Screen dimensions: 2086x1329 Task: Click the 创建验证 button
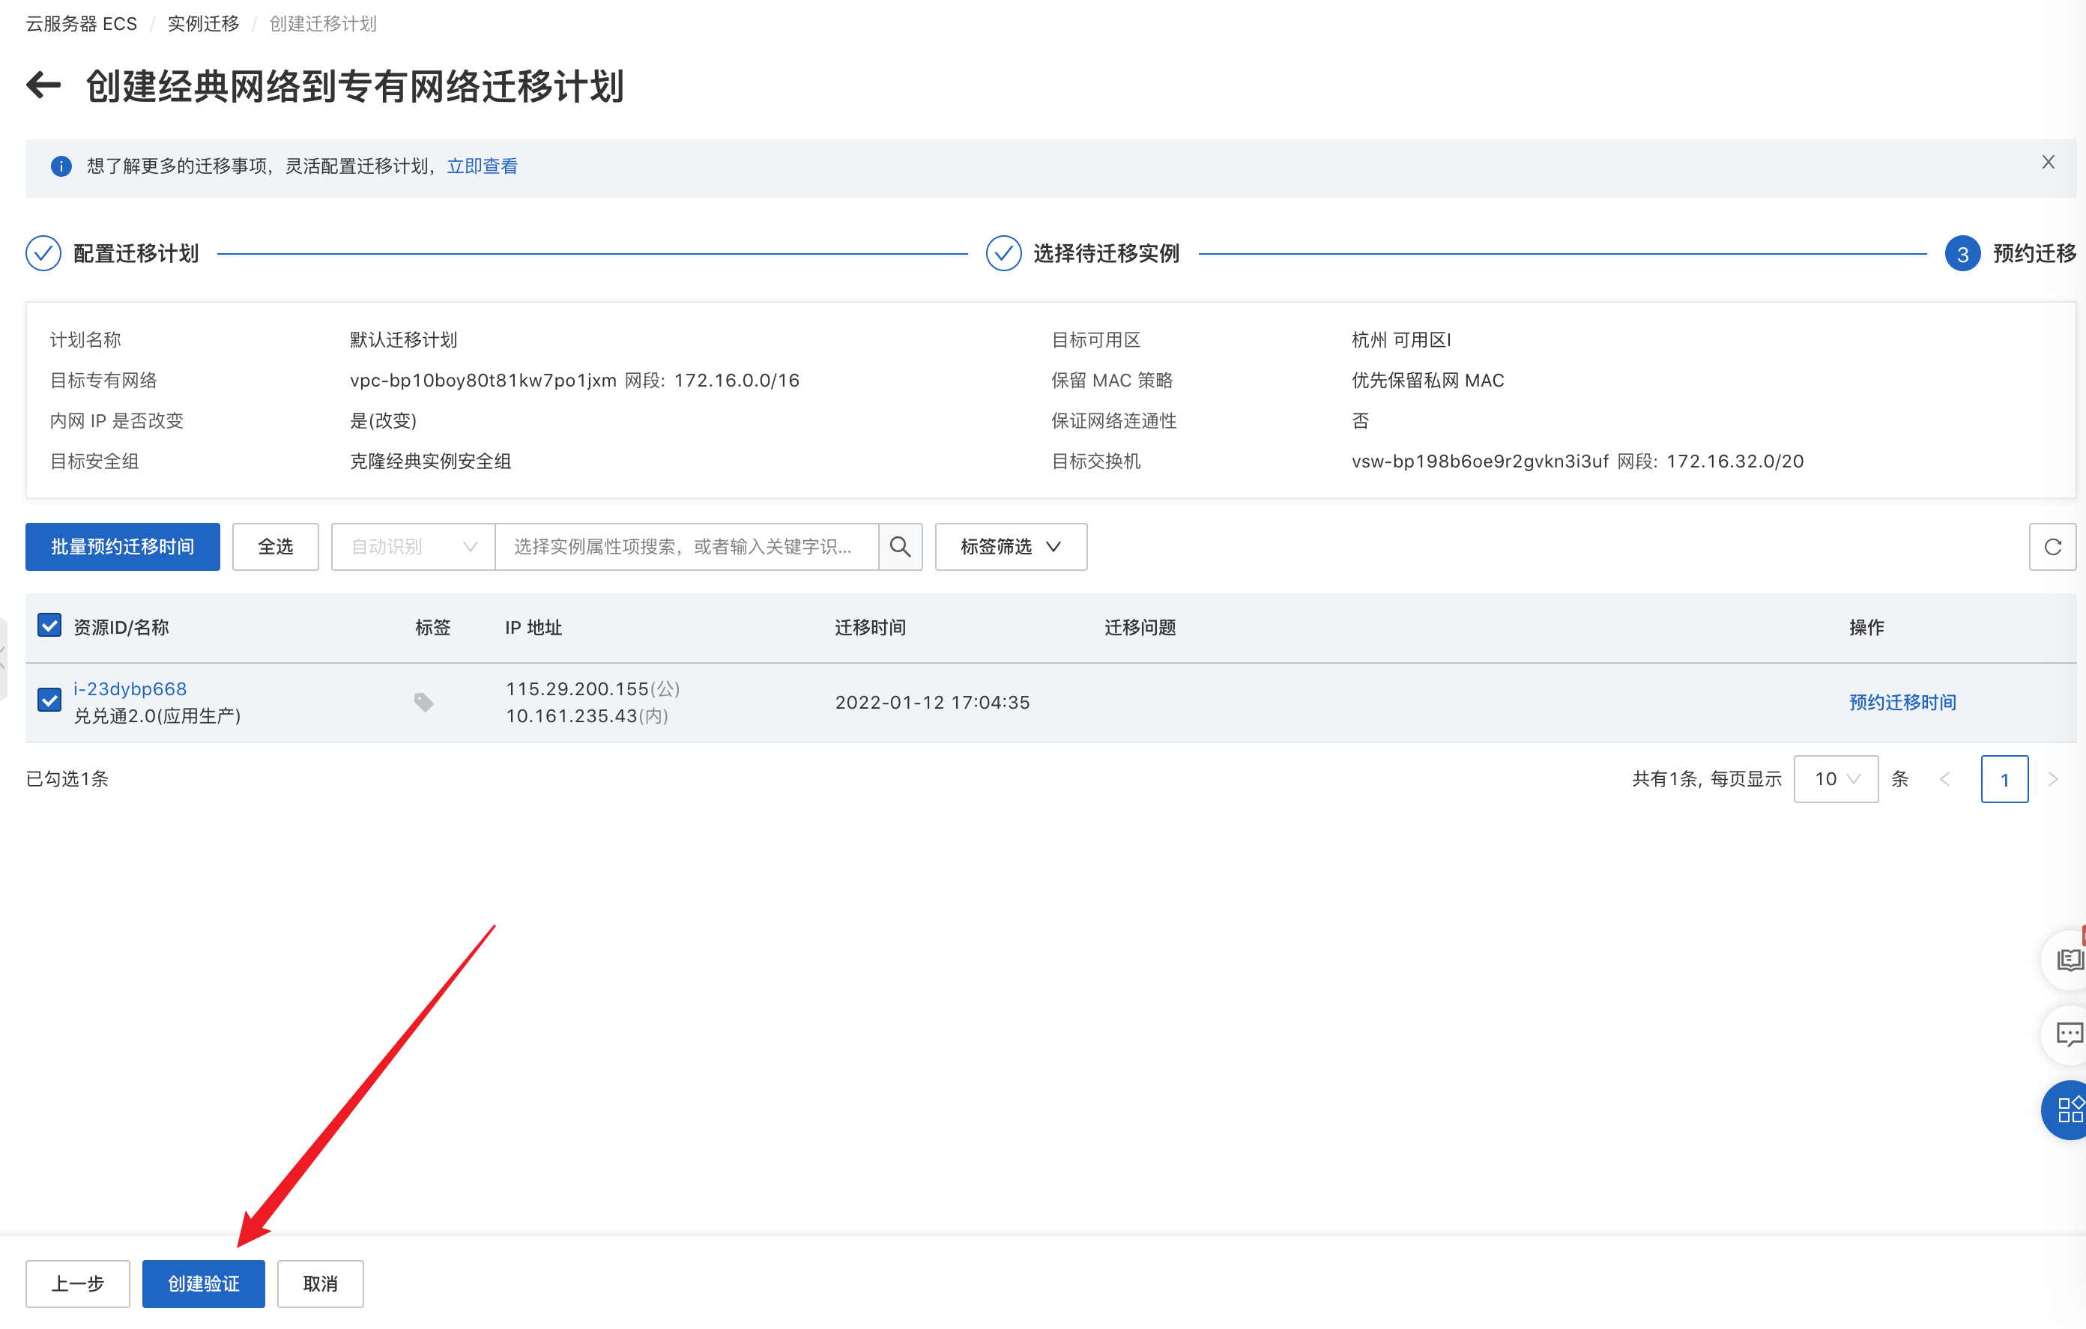pyautogui.click(x=204, y=1283)
